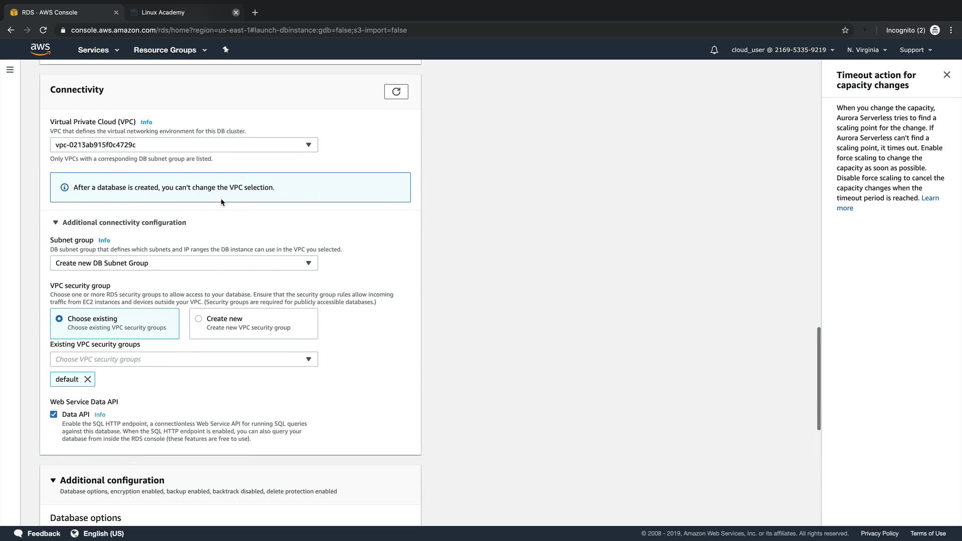Open the notifications bell icon
The width and height of the screenshot is (962, 541).
tap(714, 50)
